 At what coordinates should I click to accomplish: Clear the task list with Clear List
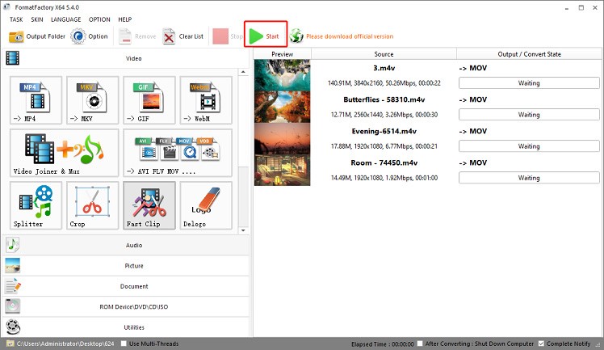pos(183,36)
